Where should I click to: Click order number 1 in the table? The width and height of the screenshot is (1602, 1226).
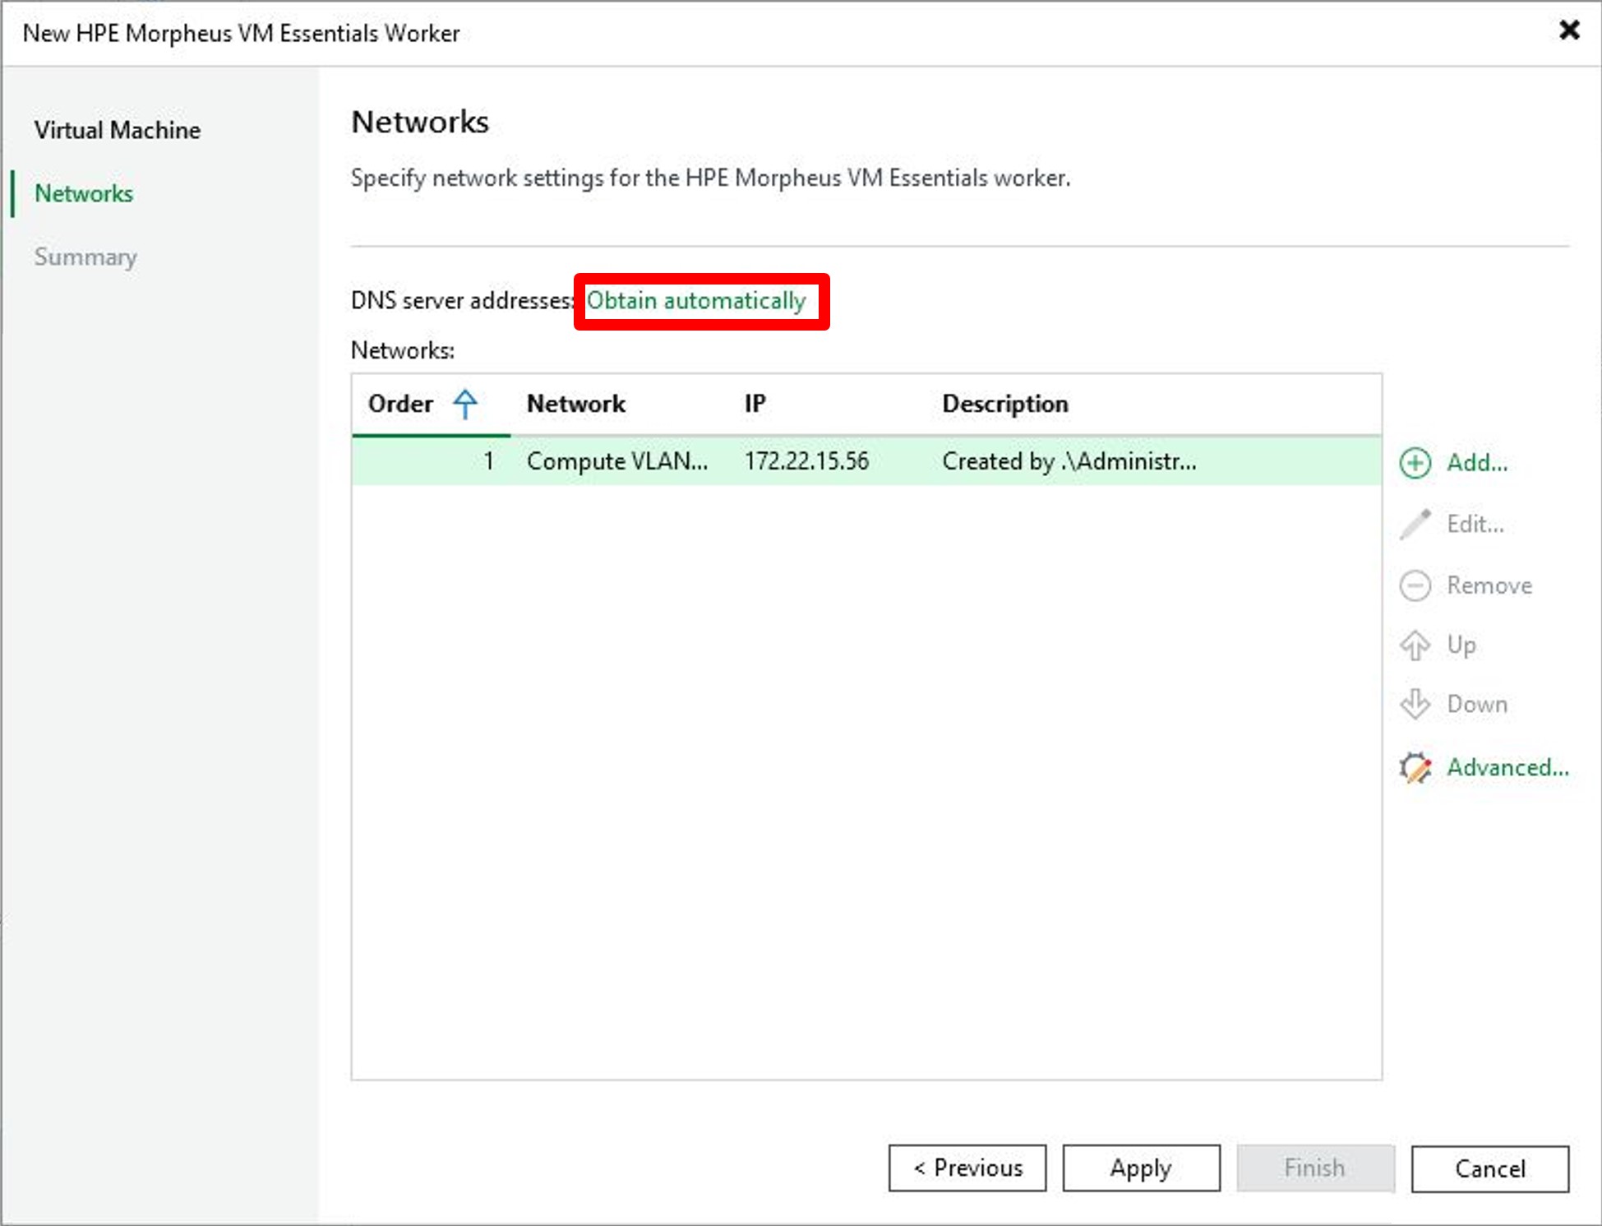tap(488, 461)
